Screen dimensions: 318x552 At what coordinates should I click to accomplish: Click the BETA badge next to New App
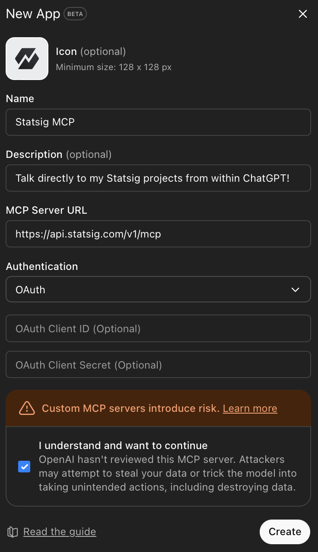coord(75,13)
